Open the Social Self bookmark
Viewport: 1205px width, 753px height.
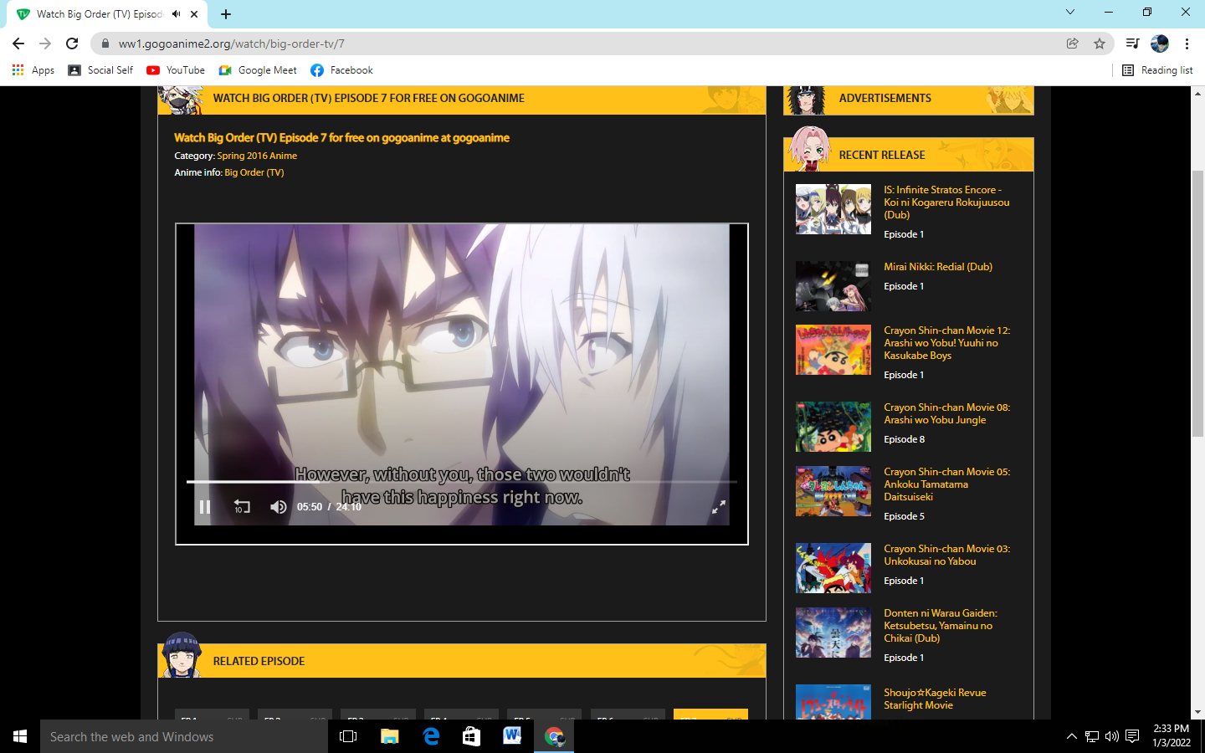[100, 70]
